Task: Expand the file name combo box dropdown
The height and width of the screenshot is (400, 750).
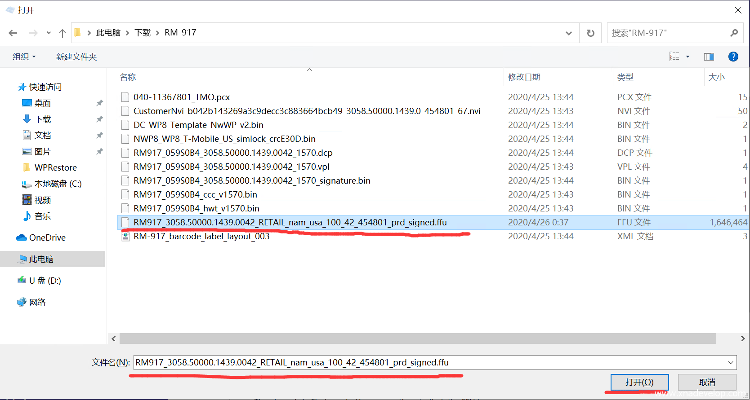Action: tap(731, 362)
